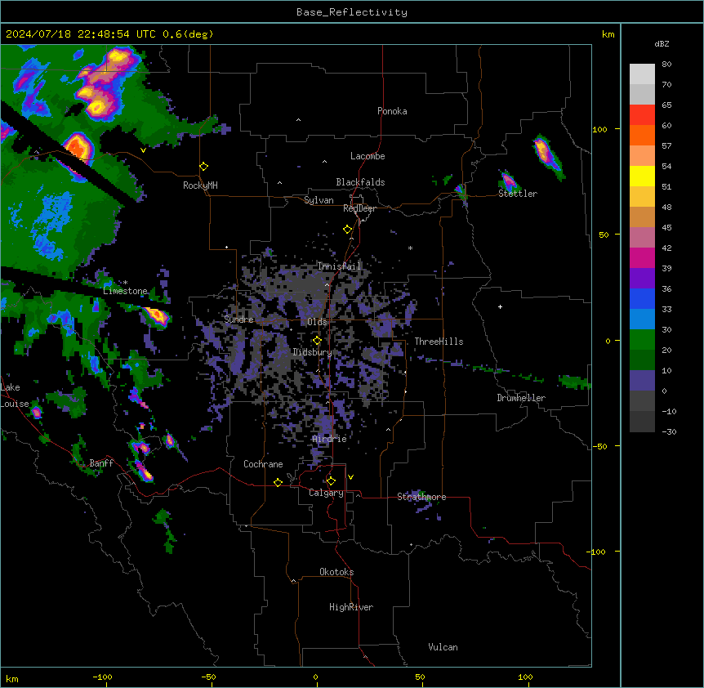Select the slate purple 0-10 dBZ legend swatch

(x=642, y=381)
